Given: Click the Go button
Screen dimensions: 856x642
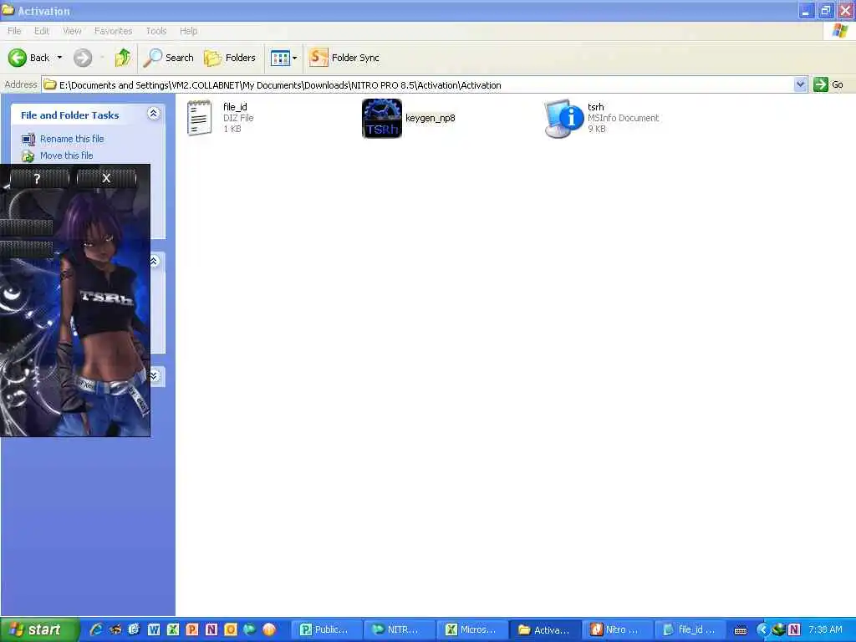Looking at the screenshot, I should click(x=828, y=84).
